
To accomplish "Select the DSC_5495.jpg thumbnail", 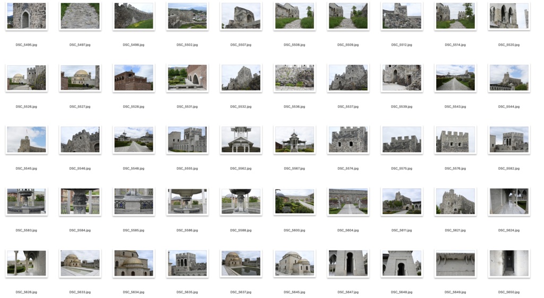I will (27, 16).
